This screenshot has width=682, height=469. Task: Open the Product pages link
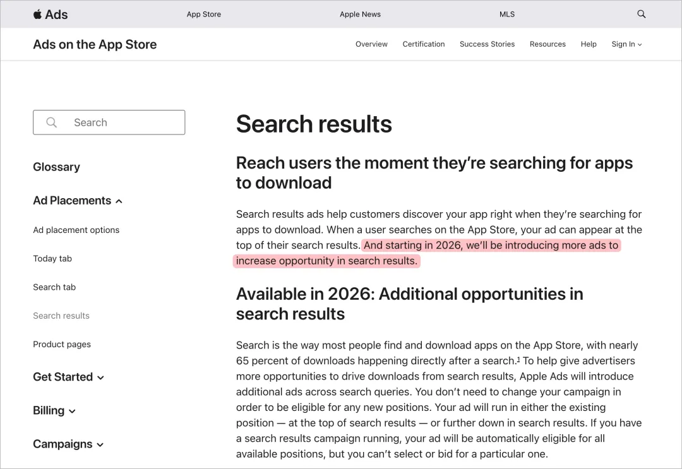[x=62, y=344]
